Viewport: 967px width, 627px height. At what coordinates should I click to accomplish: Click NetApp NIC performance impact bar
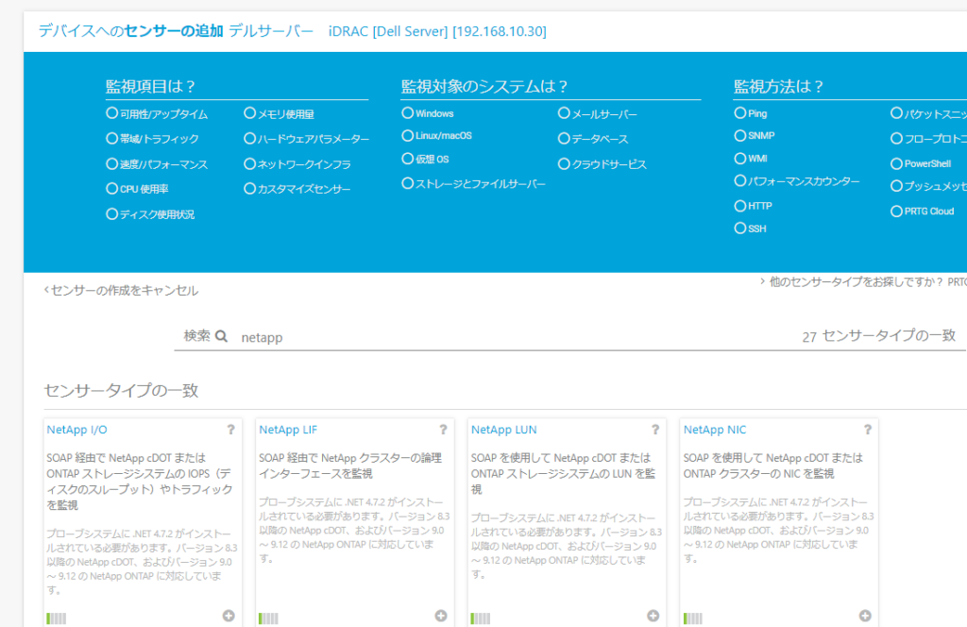(x=692, y=619)
